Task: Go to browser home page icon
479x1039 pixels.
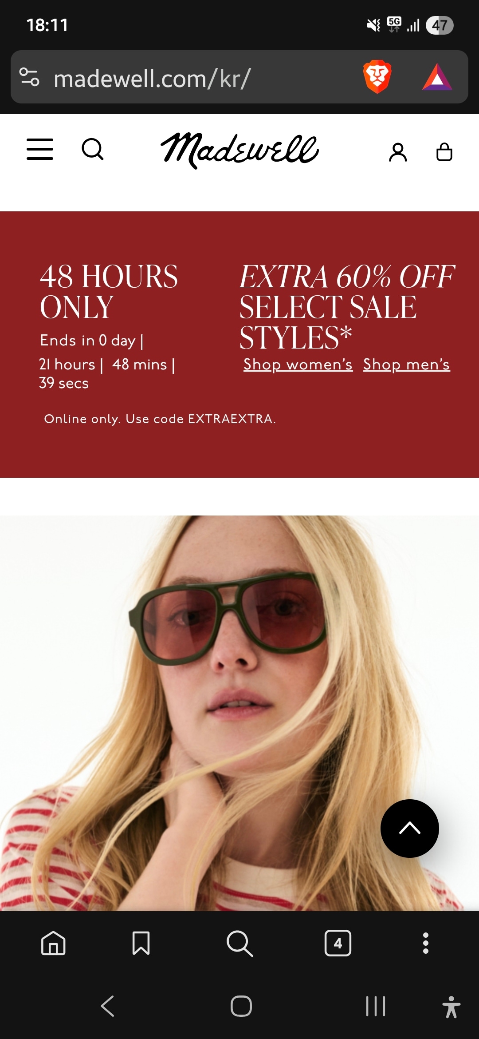Action: (53, 943)
